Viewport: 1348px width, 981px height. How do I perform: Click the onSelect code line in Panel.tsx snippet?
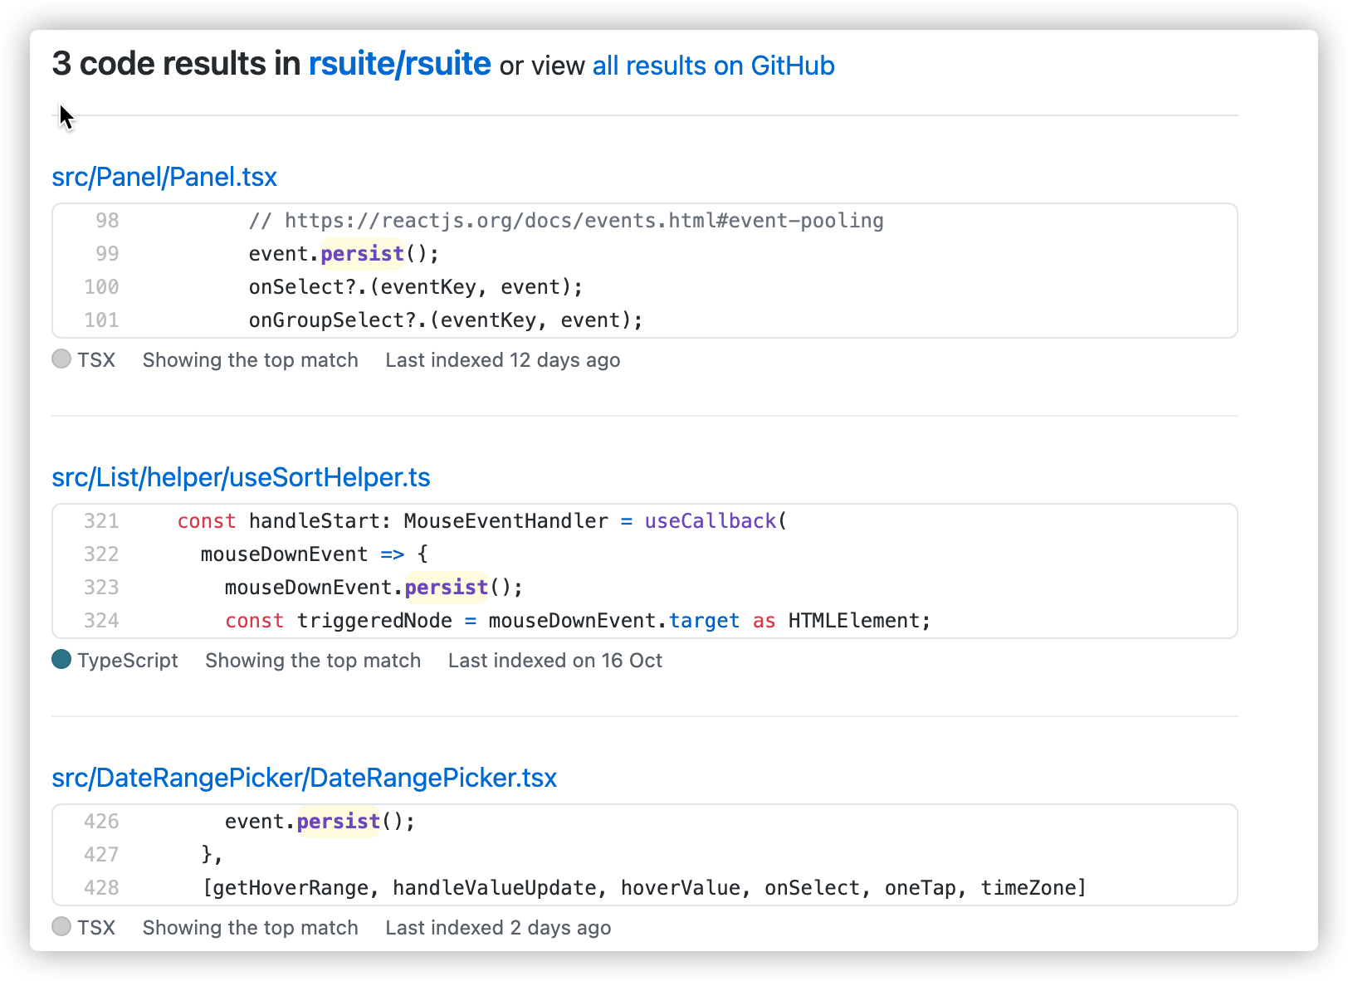[415, 286]
